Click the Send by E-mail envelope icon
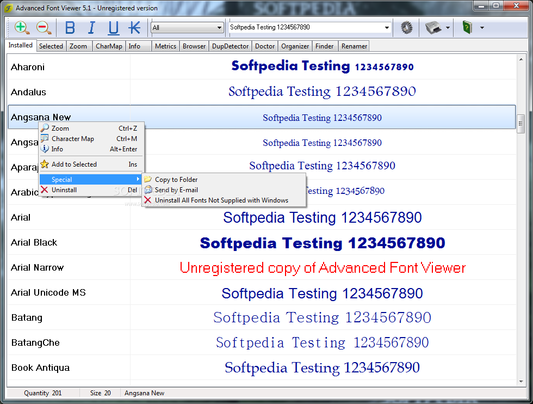The image size is (533, 404). tap(148, 189)
